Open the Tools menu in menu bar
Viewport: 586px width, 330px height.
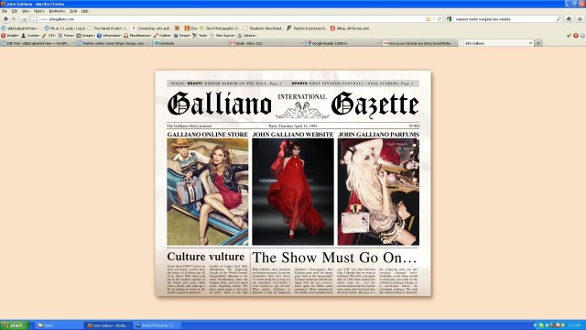coord(73,11)
